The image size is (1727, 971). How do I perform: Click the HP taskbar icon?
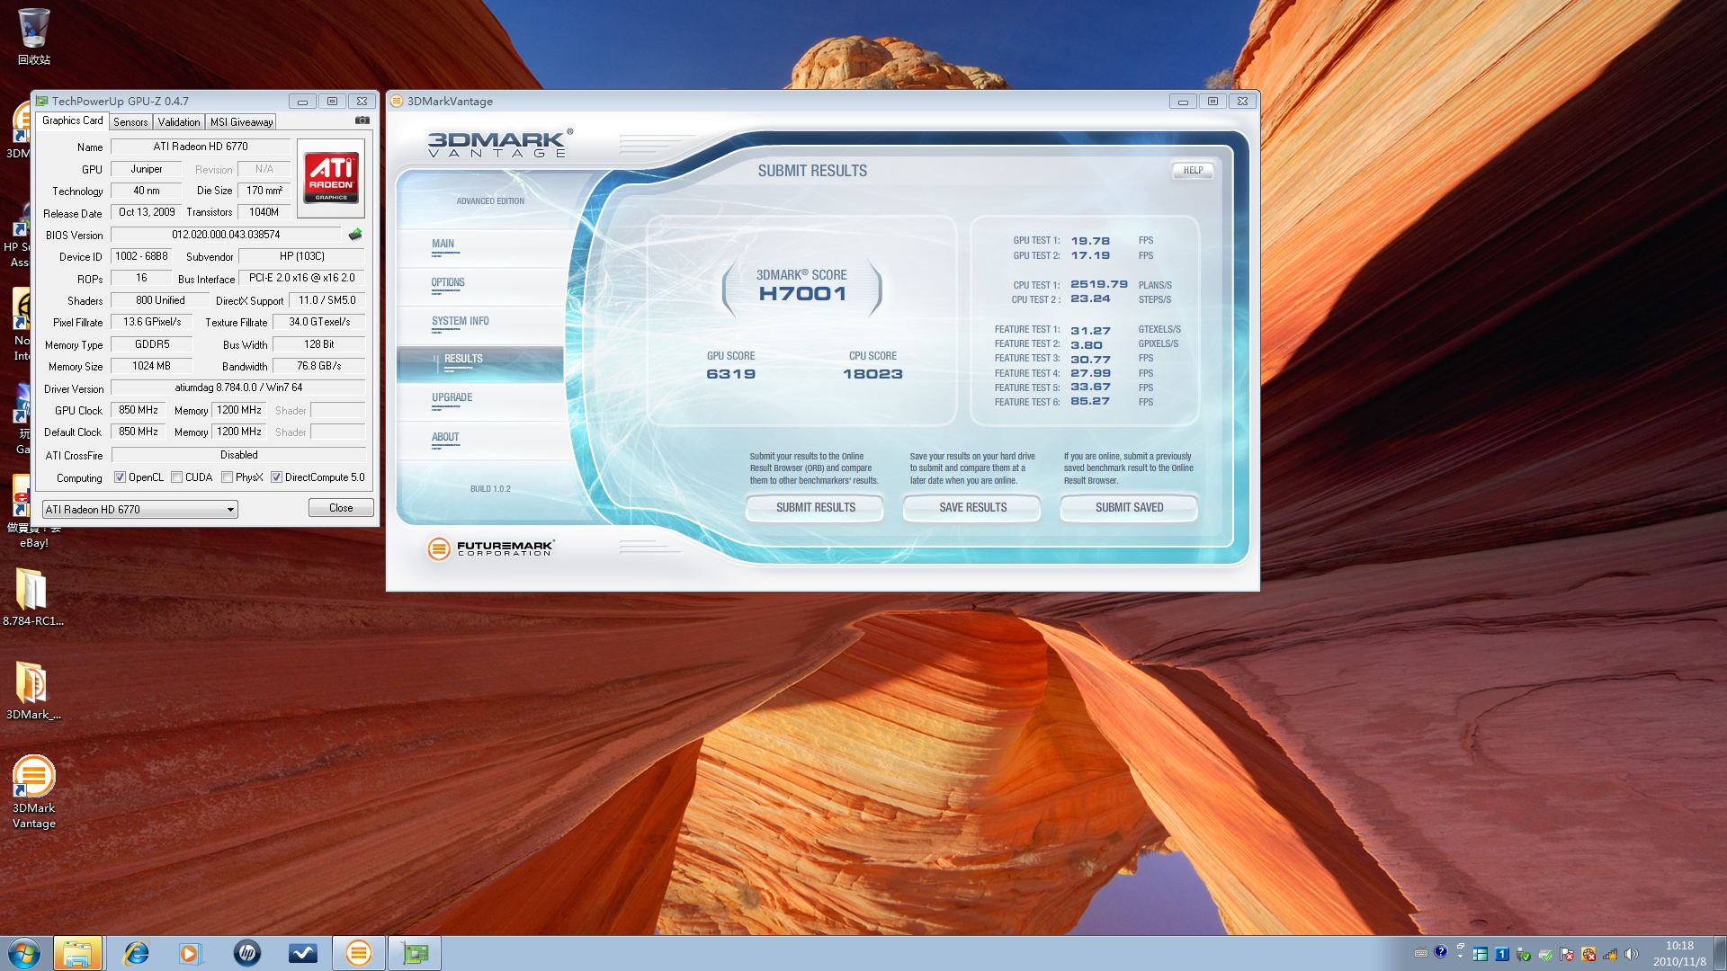pyautogui.click(x=246, y=953)
